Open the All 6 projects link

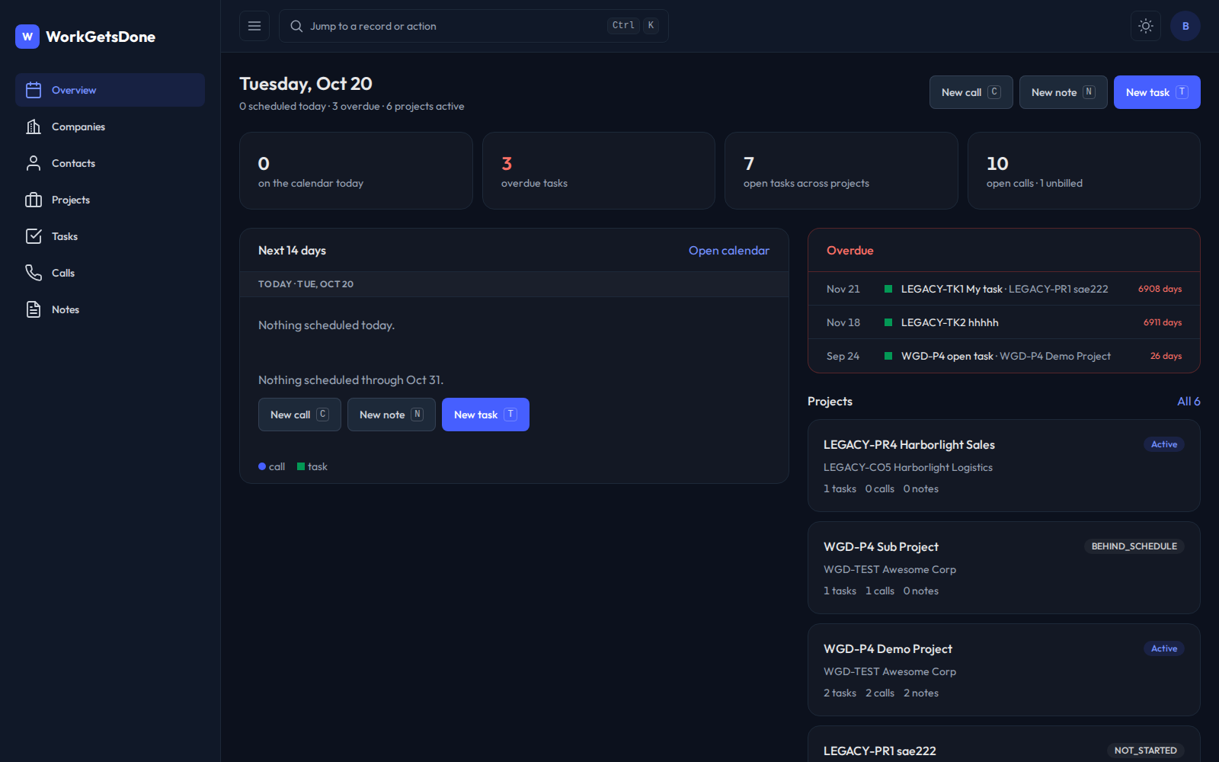[x=1189, y=402]
